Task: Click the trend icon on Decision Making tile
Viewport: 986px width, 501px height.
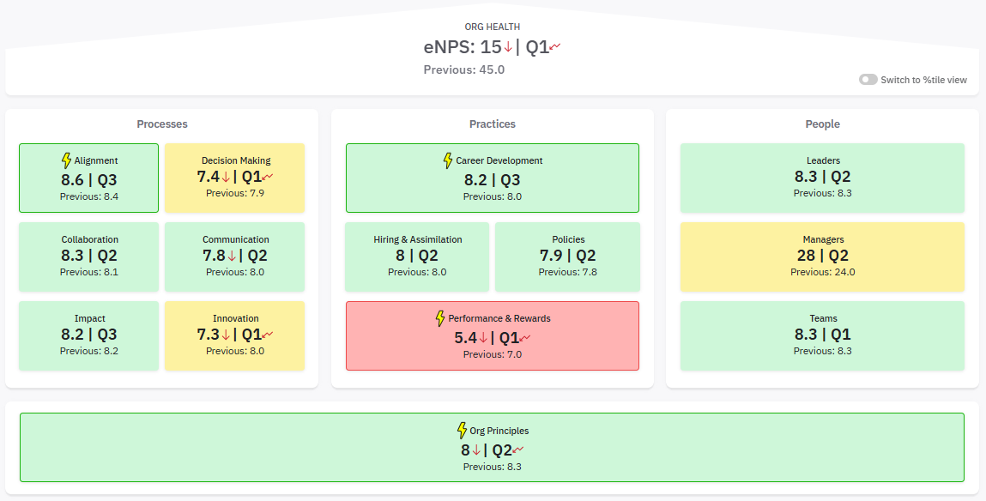Action: tap(268, 177)
